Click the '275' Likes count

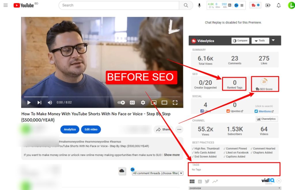click(x=264, y=58)
